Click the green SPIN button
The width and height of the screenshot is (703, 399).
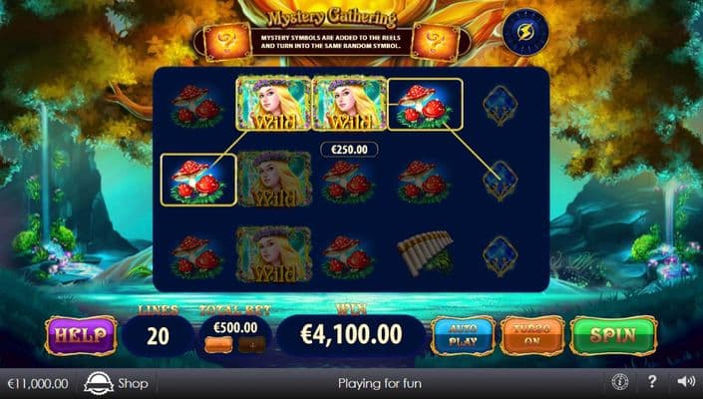coord(613,335)
